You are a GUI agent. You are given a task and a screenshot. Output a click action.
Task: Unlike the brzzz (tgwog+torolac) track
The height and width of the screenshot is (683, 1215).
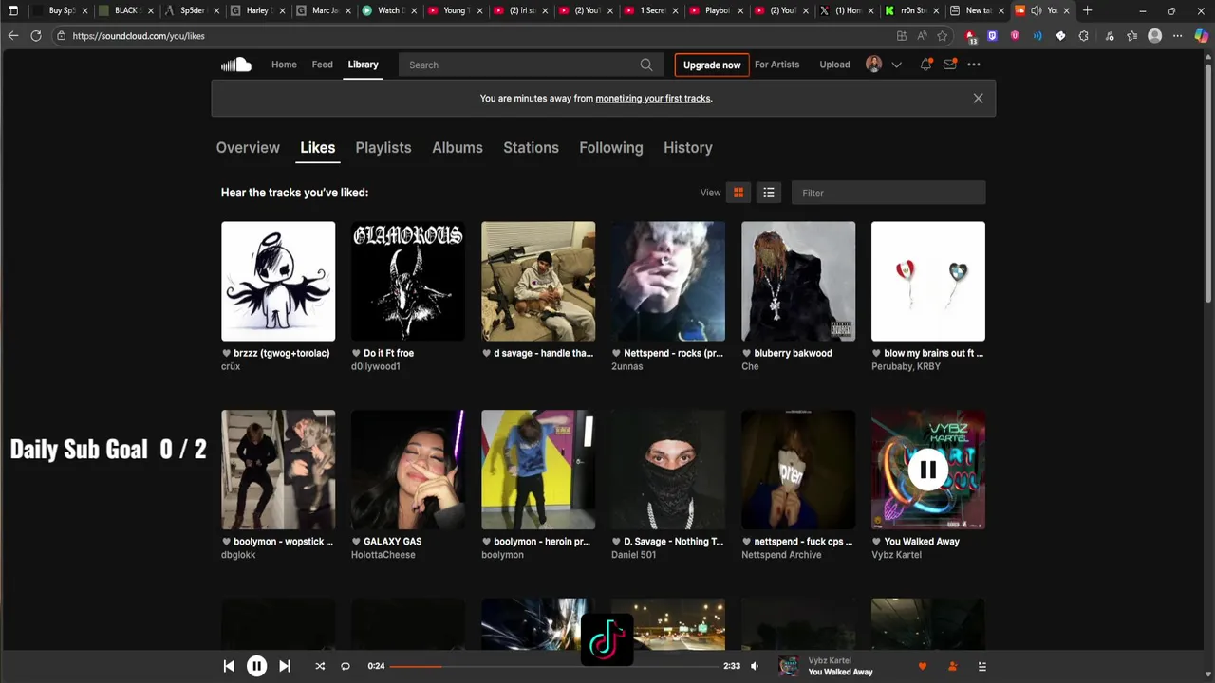click(x=226, y=353)
